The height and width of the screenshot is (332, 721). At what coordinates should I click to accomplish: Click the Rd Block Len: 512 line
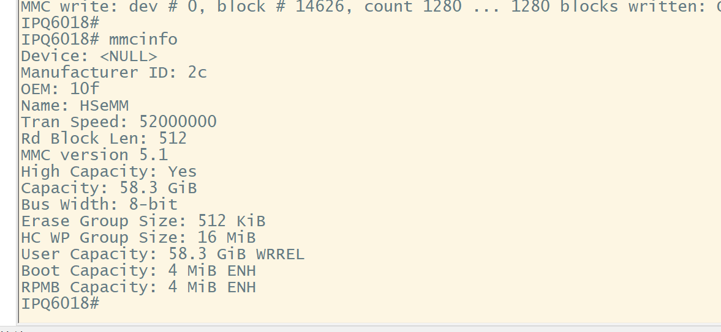pyautogui.click(x=104, y=138)
